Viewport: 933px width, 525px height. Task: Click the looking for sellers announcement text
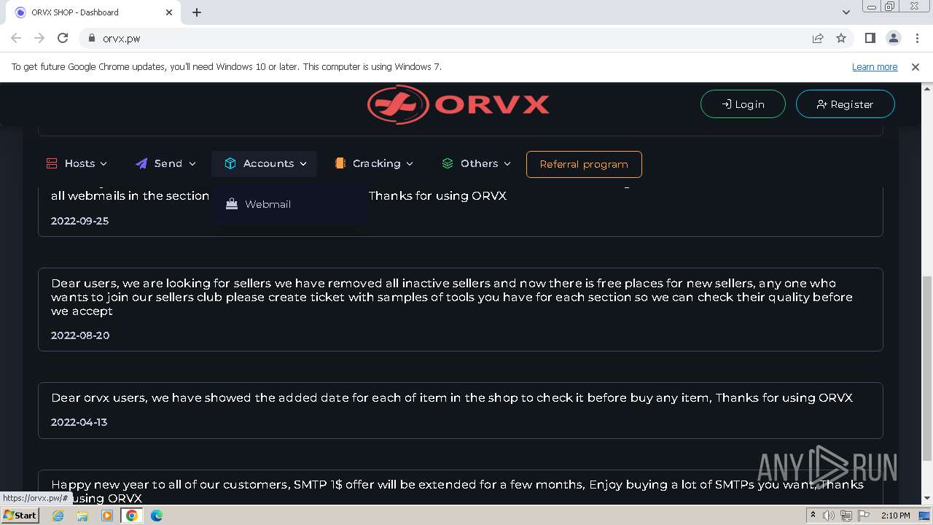pos(452,297)
